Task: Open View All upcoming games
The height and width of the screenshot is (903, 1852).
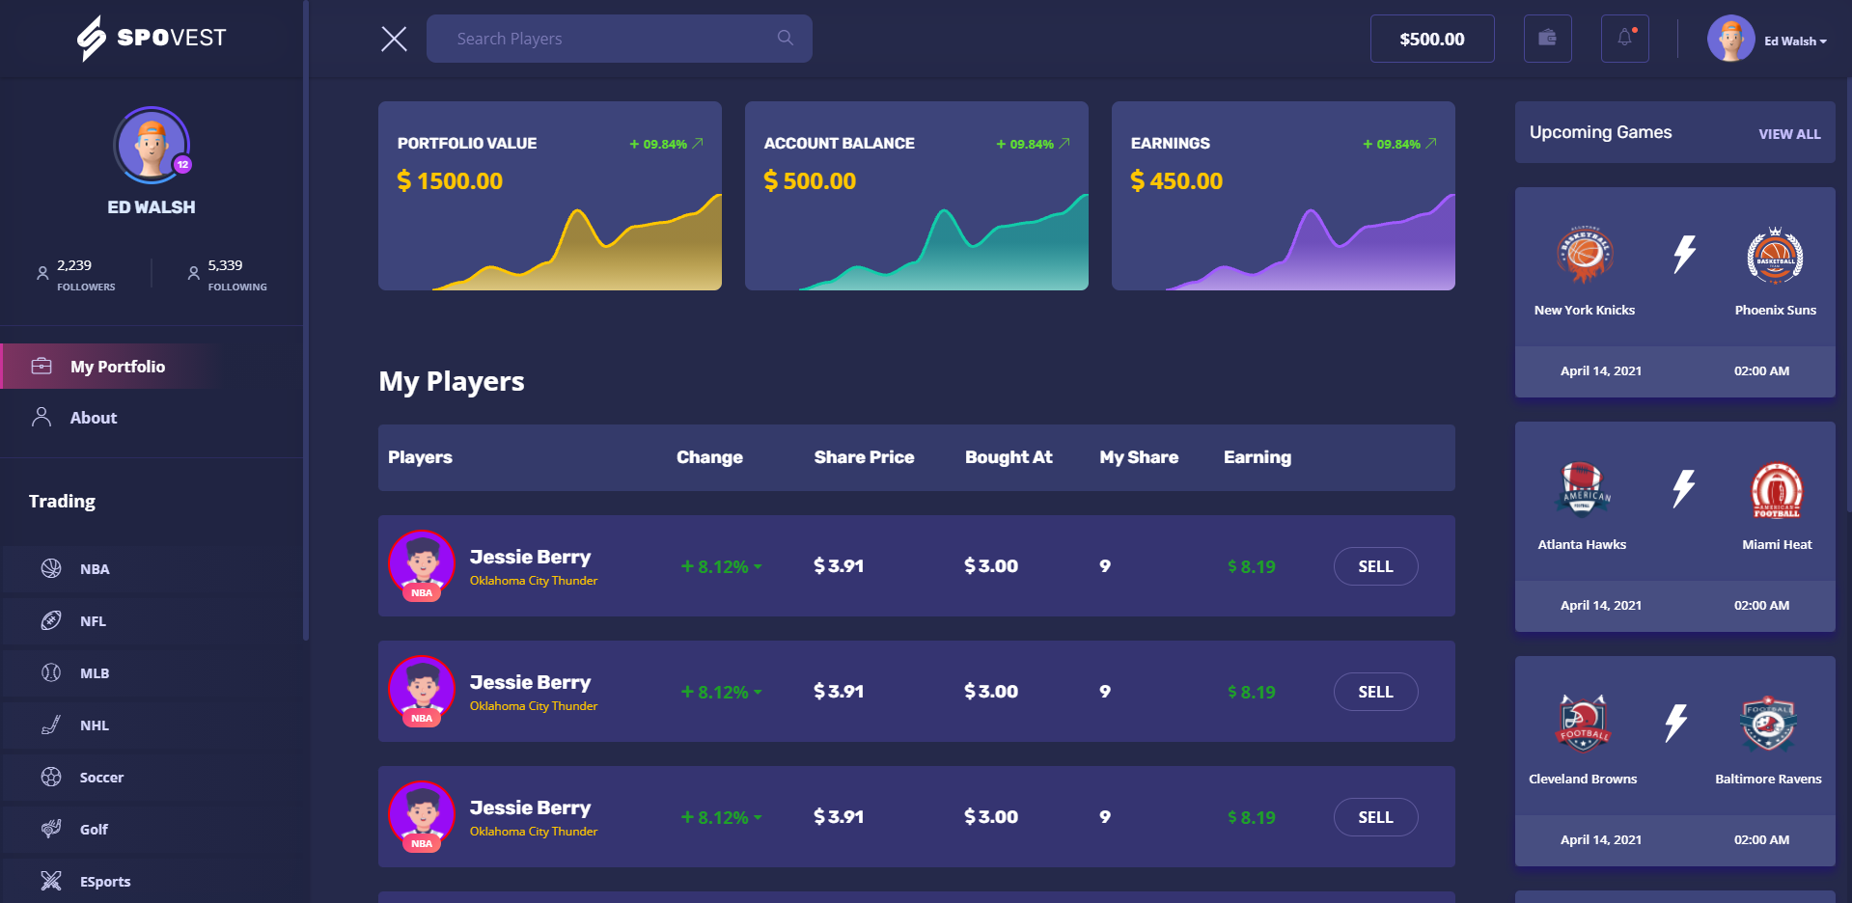Action: point(1789,134)
